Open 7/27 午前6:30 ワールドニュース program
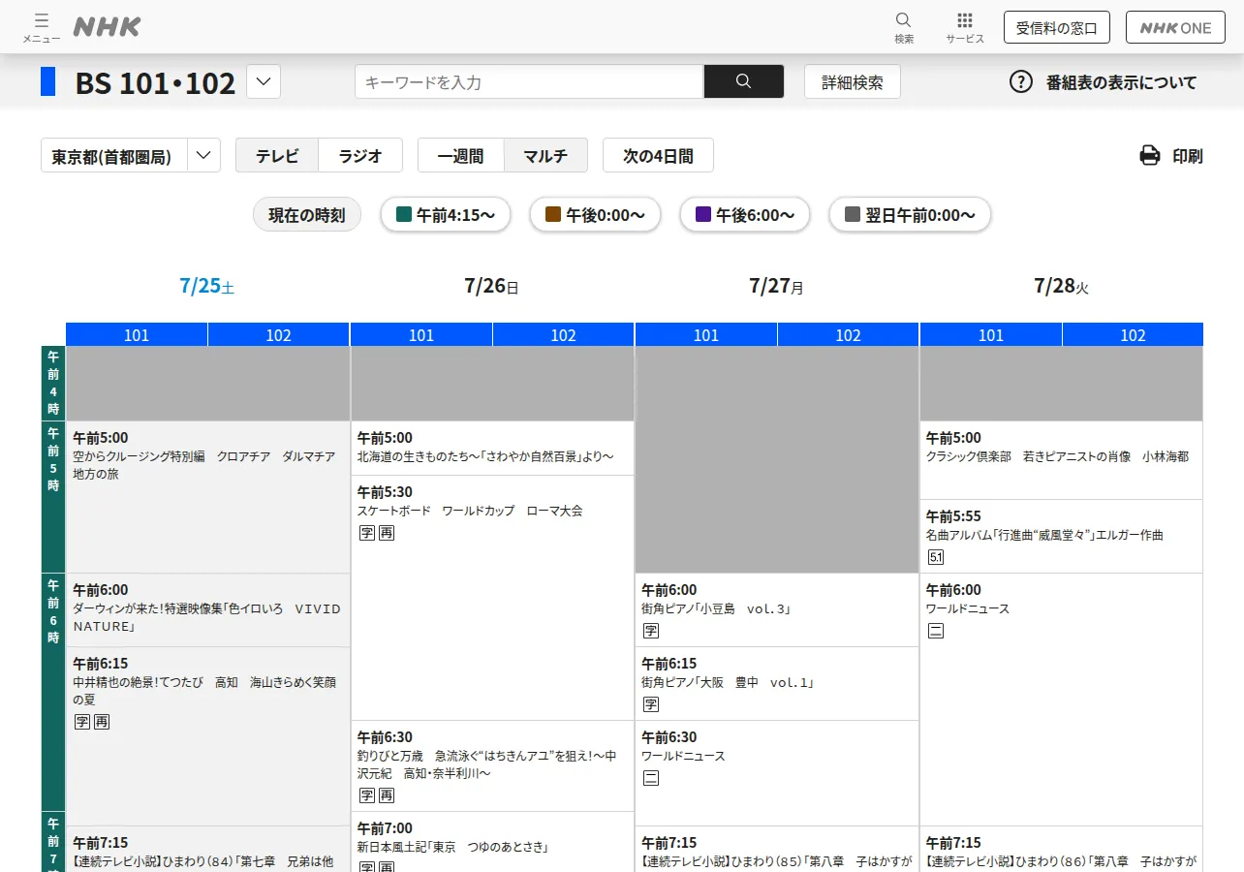The width and height of the screenshot is (1244, 872). 777,773
